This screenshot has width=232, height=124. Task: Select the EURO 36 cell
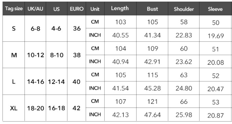tap(77, 29)
